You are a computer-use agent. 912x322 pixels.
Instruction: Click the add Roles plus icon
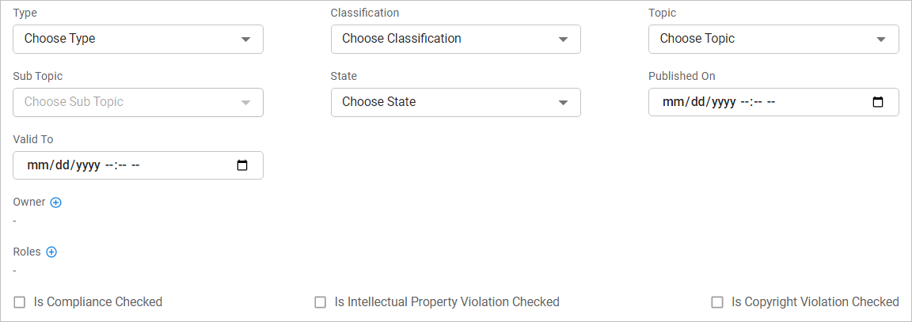pos(51,252)
